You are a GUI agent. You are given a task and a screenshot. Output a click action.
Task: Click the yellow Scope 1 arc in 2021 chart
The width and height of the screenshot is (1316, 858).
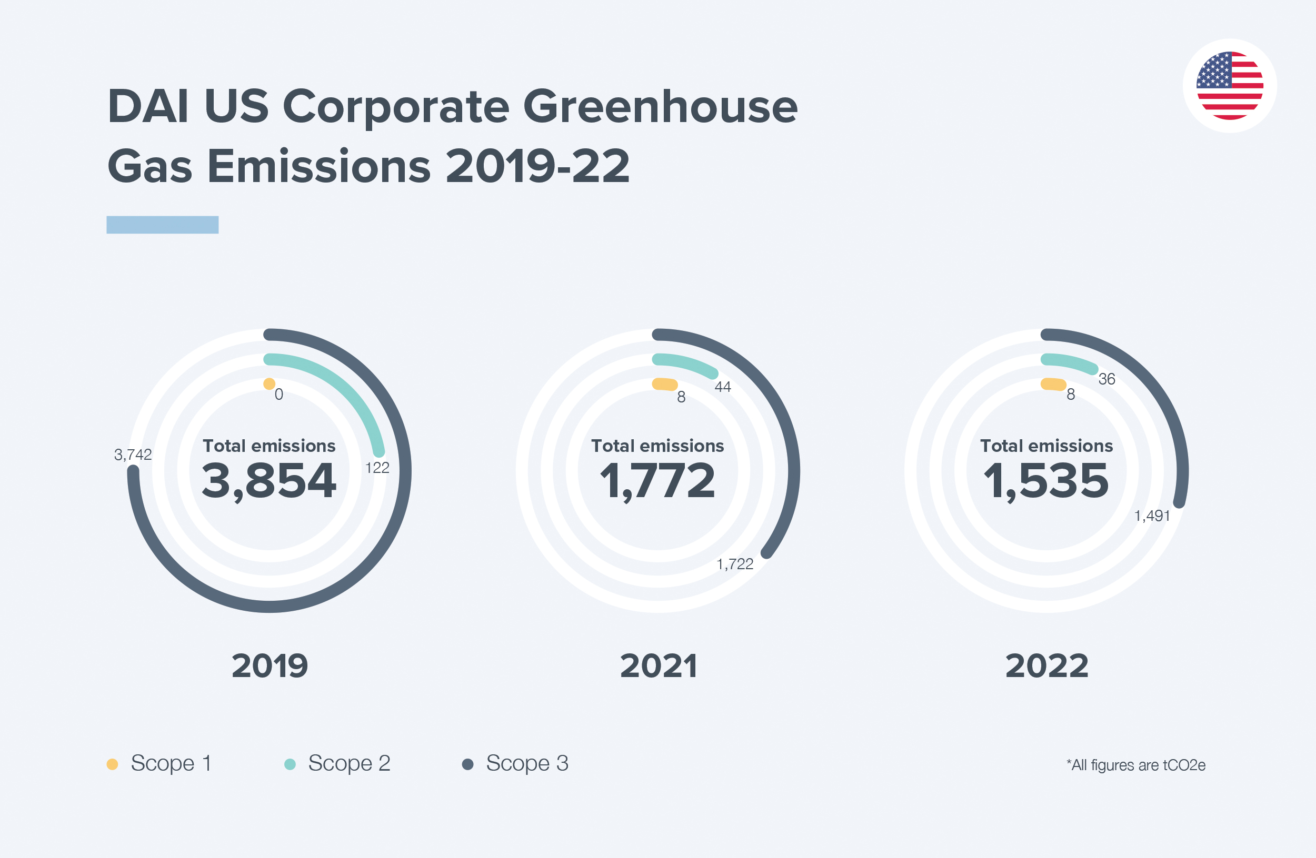tap(665, 384)
